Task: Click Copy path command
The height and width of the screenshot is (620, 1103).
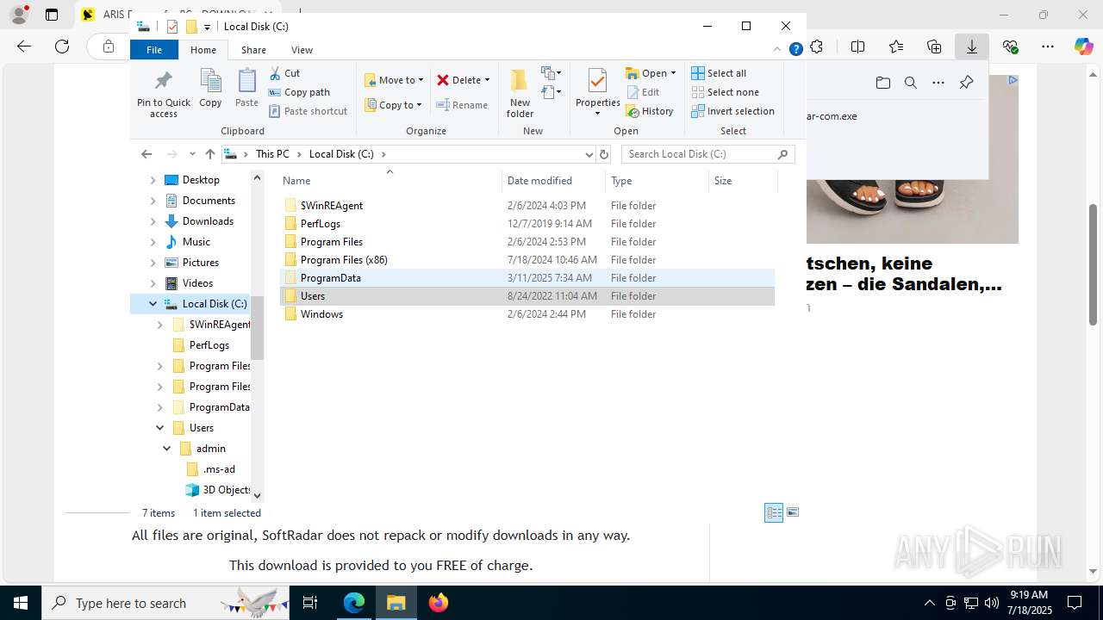Action: (x=299, y=92)
